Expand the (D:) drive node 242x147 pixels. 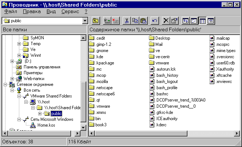(x=12, y=61)
